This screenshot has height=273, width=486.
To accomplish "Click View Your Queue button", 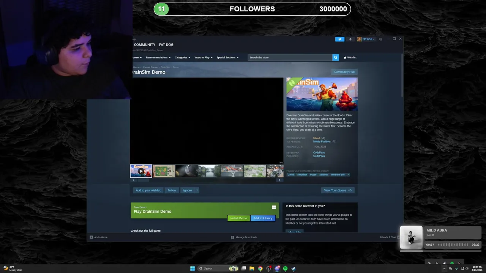I will [x=338, y=190].
